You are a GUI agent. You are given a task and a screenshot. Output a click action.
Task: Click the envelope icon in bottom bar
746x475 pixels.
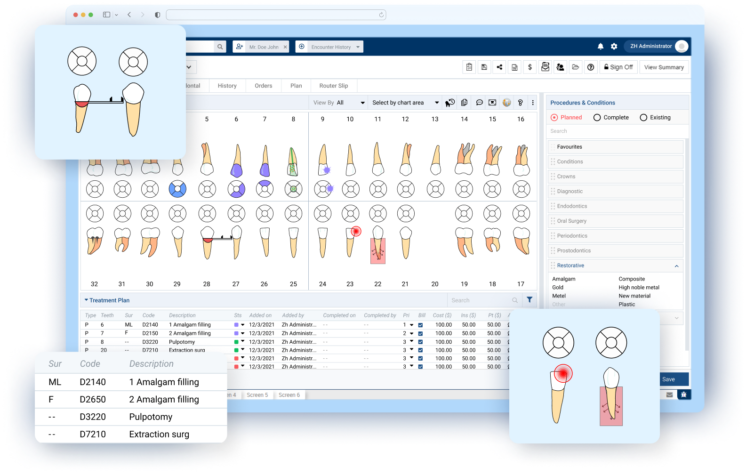(669, 395)
